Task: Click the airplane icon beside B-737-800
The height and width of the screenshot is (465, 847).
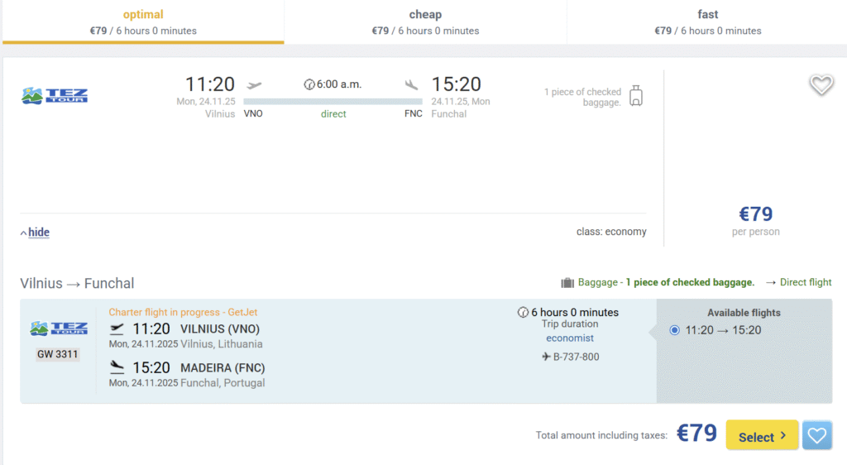Action: tap(546, 357)
